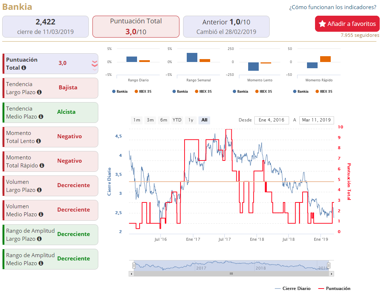Viewport: 383px width, 294px height.
Task: Click the 7.955 seguidores text
Action: coord(360,35)
